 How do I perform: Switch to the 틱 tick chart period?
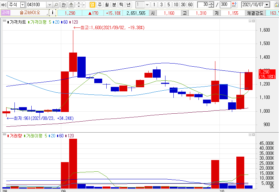point(121,4)
